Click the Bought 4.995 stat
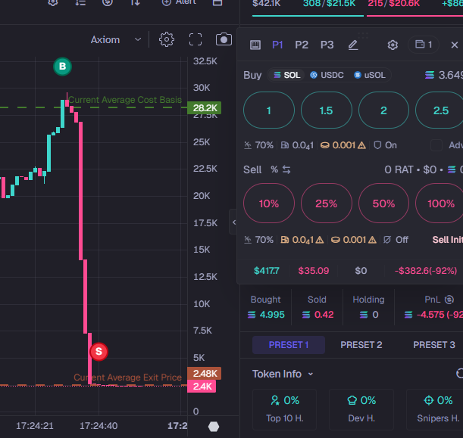Screen dimensions: 463x438 click(x=266, y=307)
